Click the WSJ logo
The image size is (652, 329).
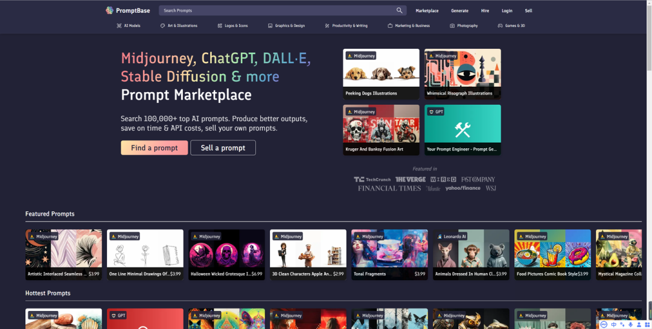point(491,189)
